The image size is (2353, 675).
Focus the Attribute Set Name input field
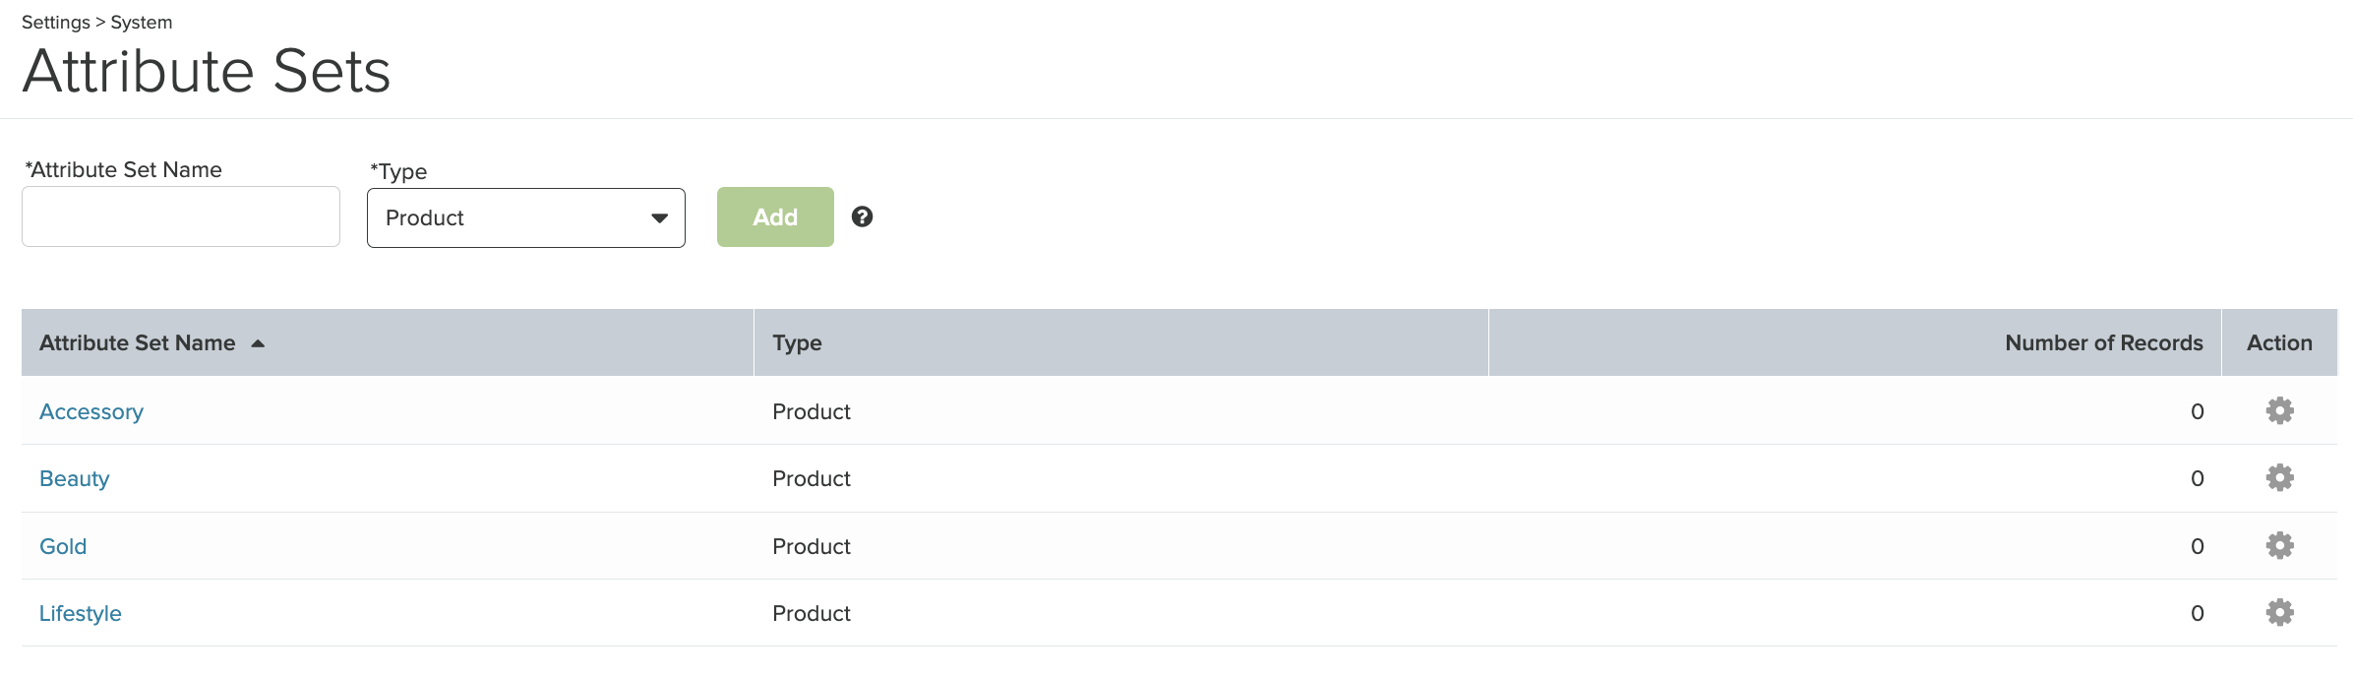click(x=181, y=216)
